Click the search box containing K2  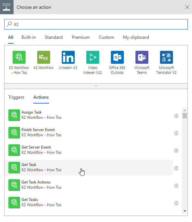pyautogui.click(x=96, y=24)
